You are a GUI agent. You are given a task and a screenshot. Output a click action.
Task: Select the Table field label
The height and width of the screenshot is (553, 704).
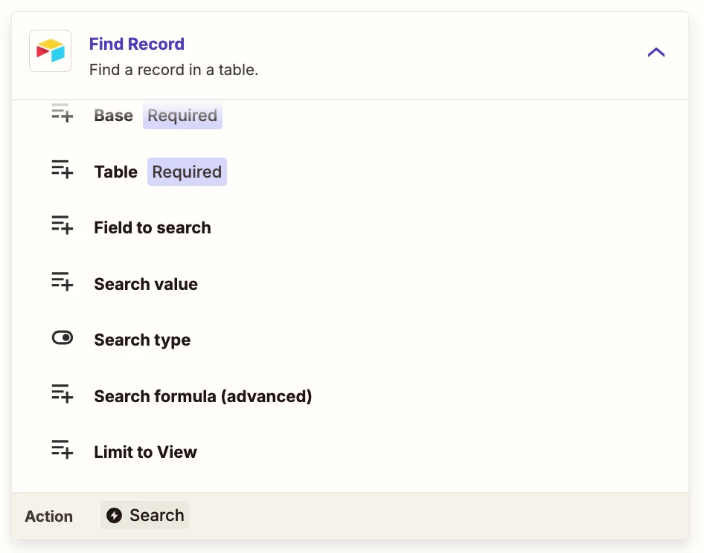pos(116,172)
